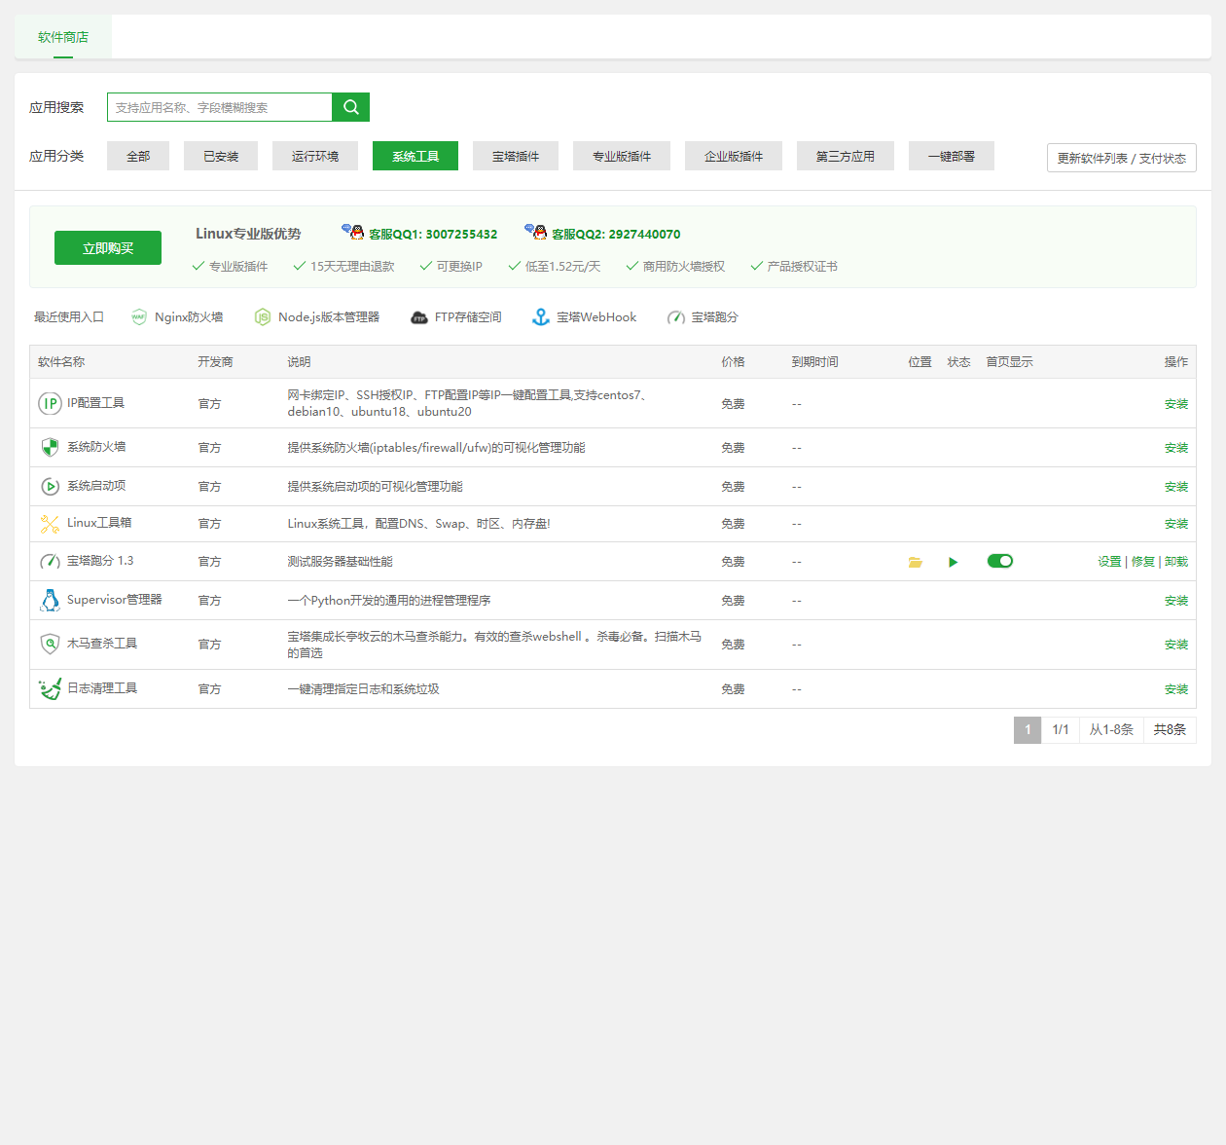Click the green play status icon

[x=953, y=562]
